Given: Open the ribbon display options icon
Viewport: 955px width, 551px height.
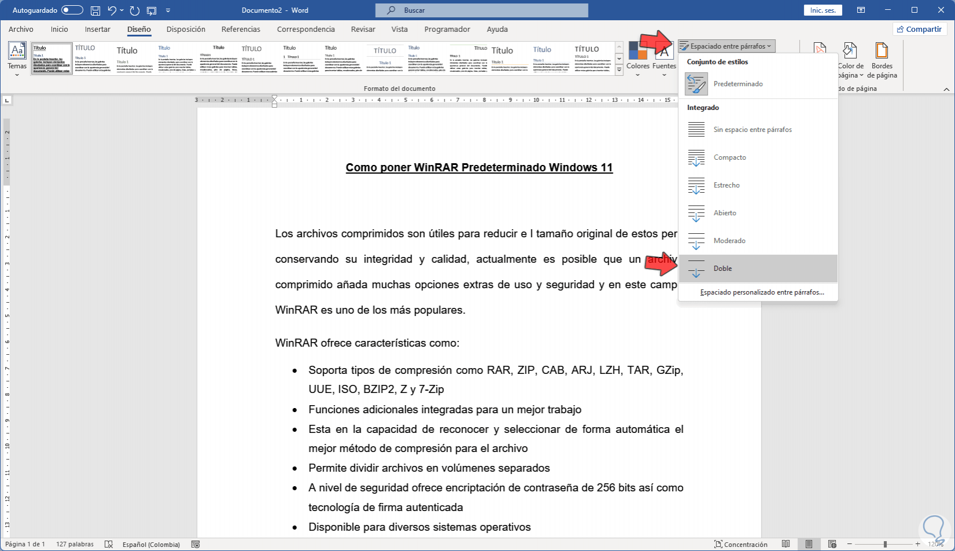Looking at the screenshot, I should [861, 10].
